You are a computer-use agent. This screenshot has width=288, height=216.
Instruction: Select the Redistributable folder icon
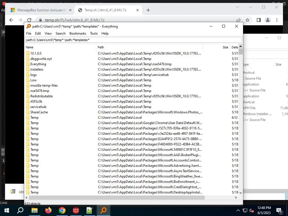(x=28, y=96)
